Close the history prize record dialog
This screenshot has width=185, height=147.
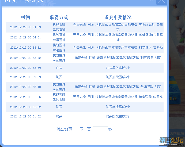tap(161, 2)
